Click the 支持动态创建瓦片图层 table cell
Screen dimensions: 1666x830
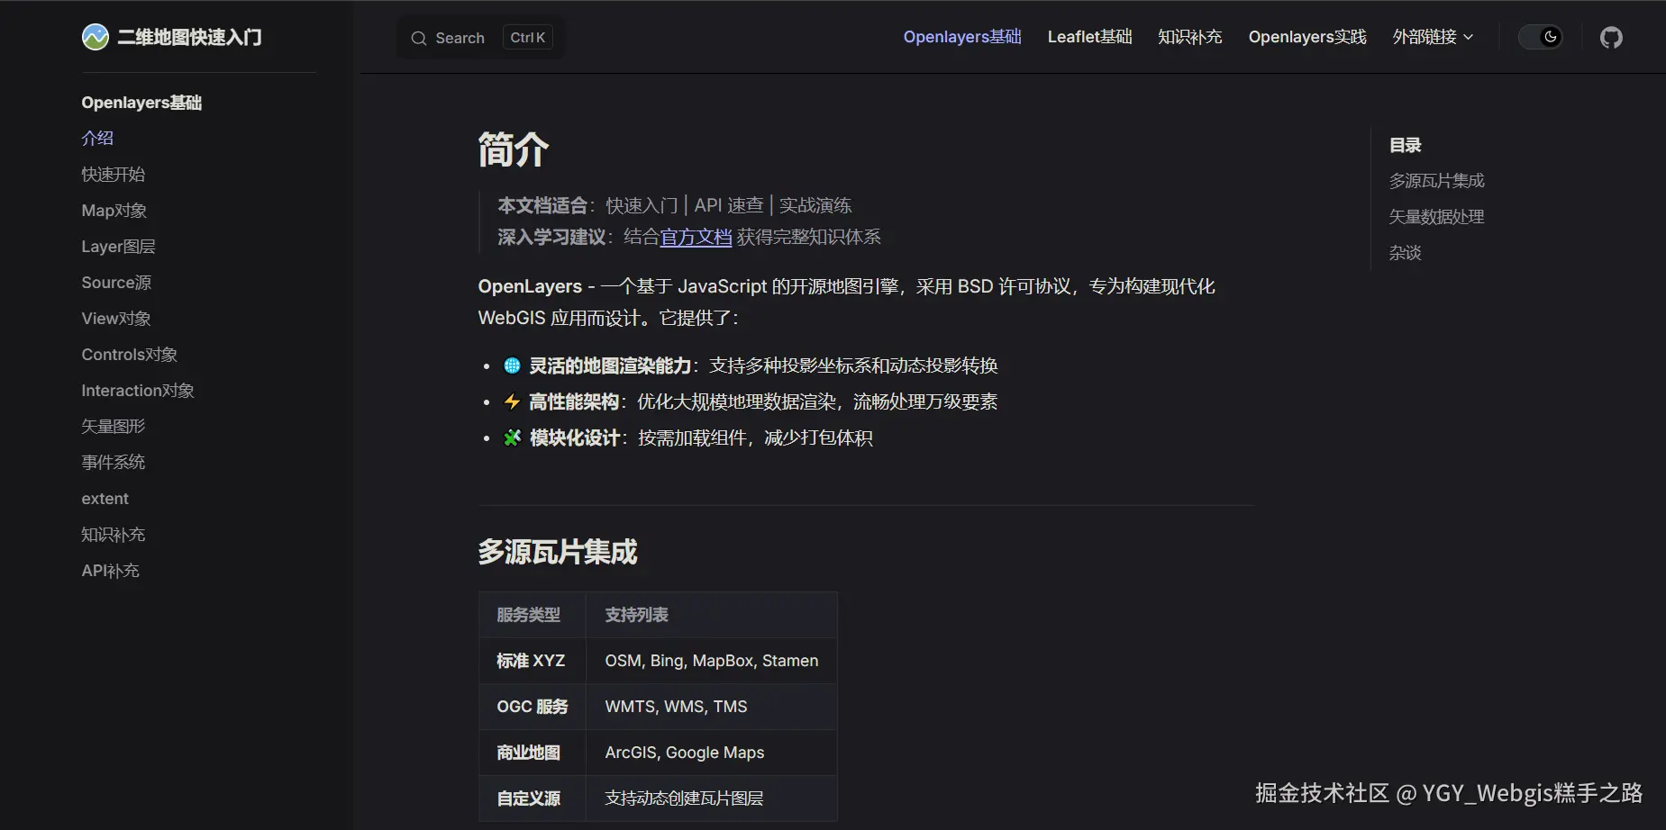[712, 798]
